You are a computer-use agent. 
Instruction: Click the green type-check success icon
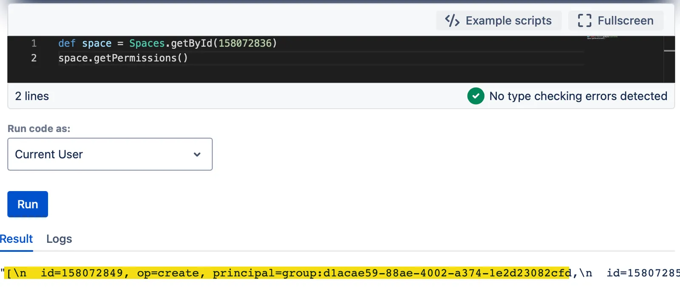pos(476,96)
